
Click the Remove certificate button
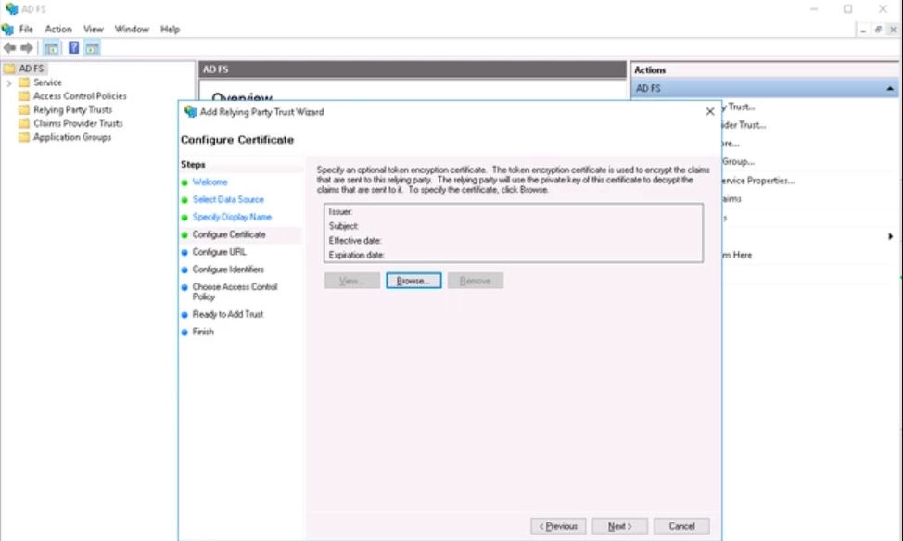(x=475, y=281)
